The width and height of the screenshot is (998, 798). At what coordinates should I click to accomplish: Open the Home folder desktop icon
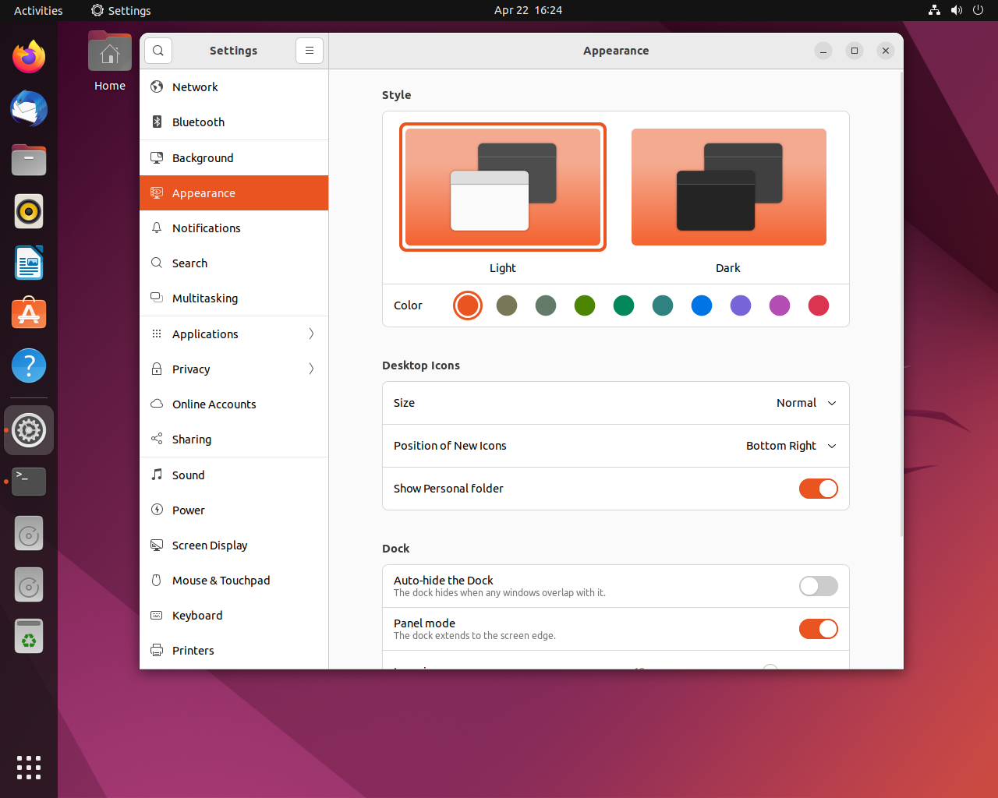(110, 62)
